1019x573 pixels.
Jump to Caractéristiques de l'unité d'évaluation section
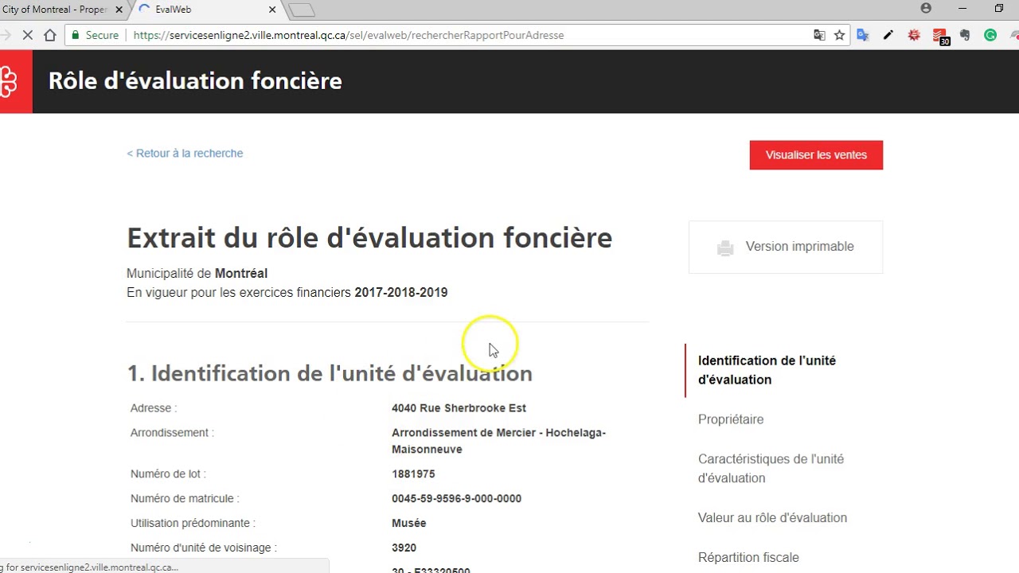tap(771, 469)
